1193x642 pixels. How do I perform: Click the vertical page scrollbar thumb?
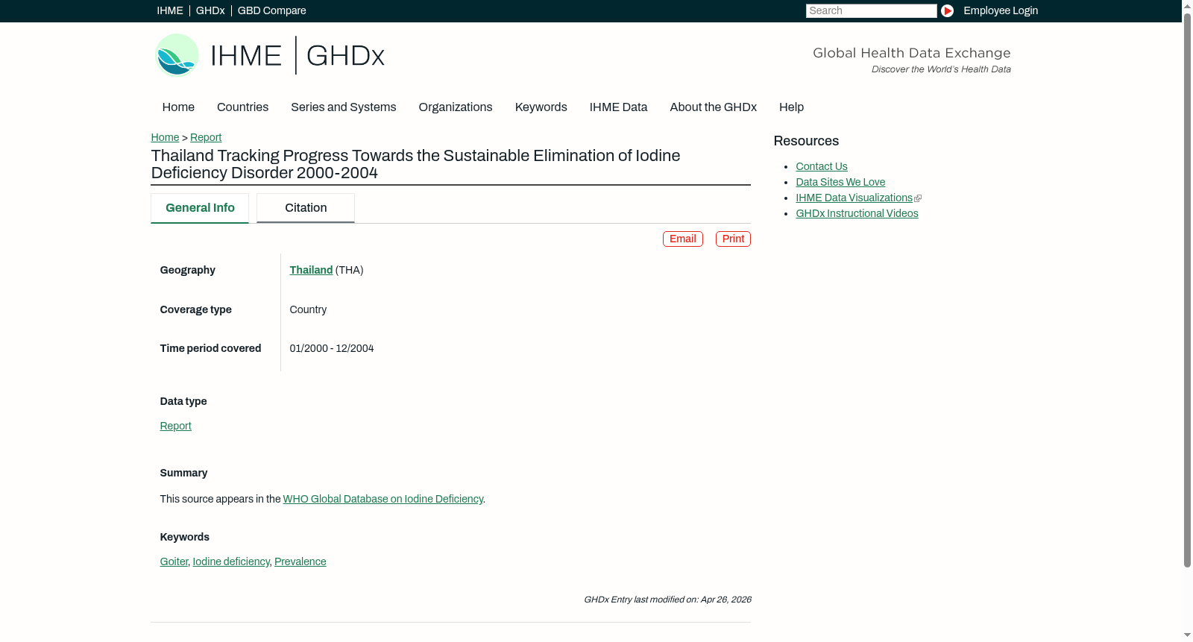tap(1187, 290)
